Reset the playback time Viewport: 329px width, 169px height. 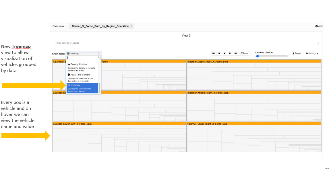[x=244, y=53]
